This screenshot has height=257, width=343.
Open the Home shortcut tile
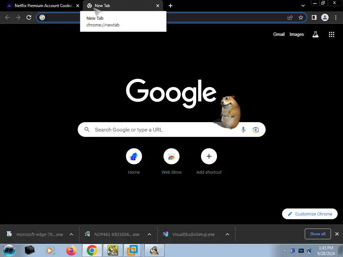tap(134, 156)
